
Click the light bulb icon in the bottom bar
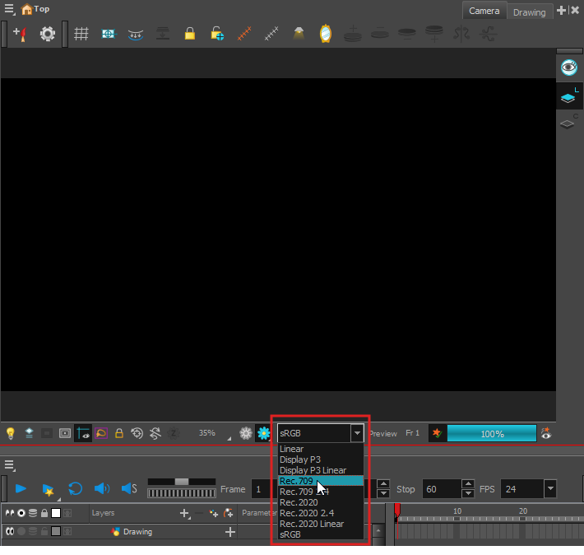point(11,433)
